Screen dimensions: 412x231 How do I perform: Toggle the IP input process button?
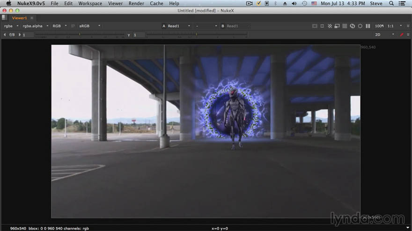click(73, 26)
